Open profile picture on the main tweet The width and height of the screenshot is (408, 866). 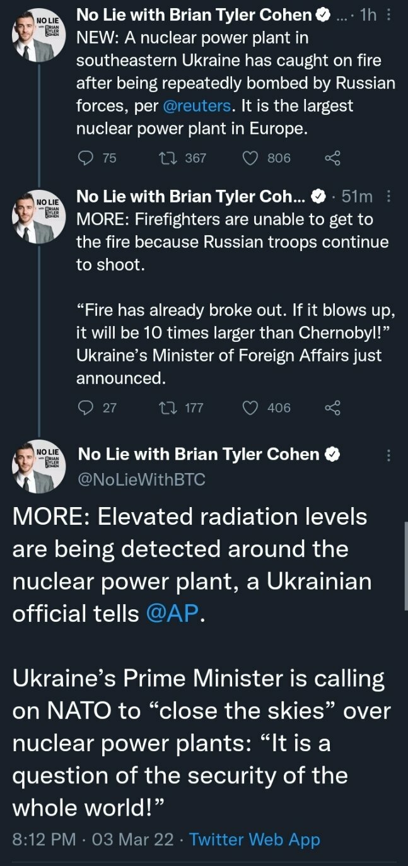[39, 467]
